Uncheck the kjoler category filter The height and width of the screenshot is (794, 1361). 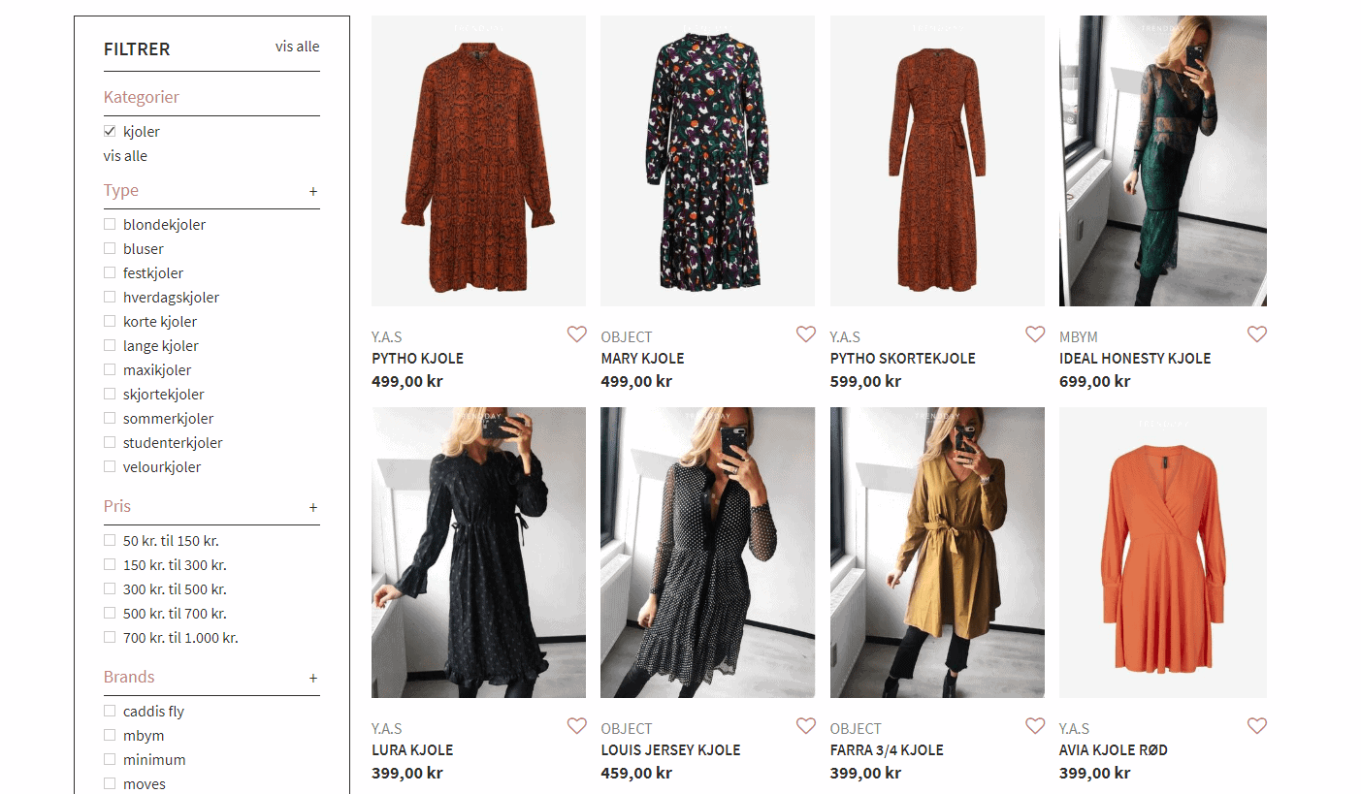109,131
